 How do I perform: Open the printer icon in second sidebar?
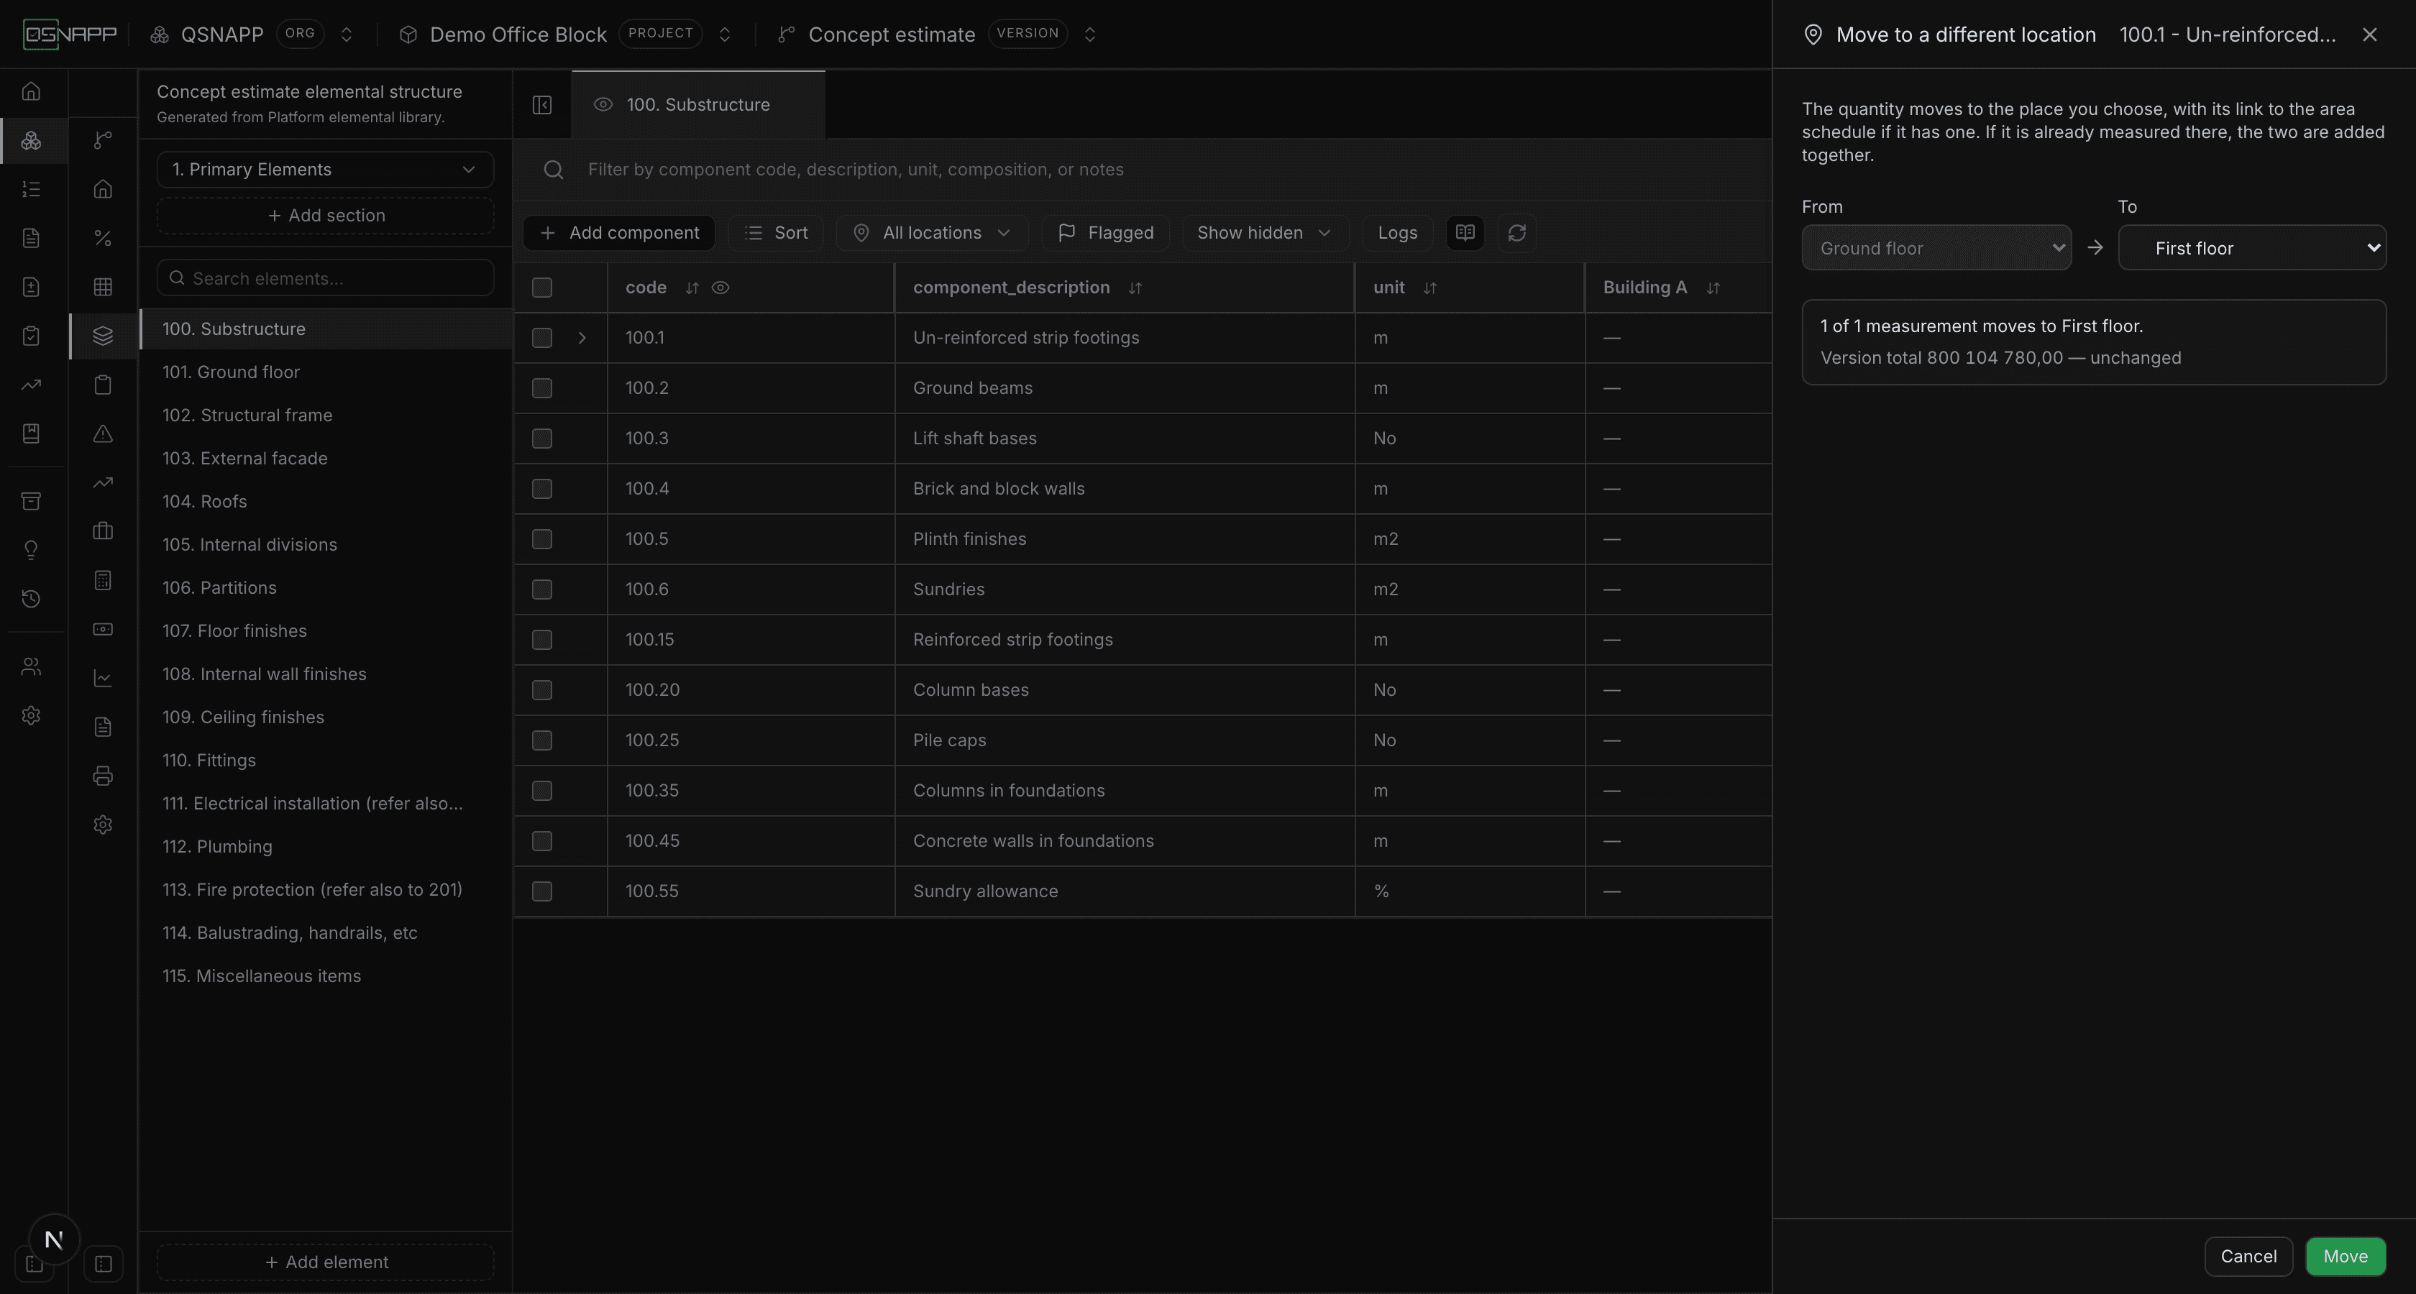point(103,776)
